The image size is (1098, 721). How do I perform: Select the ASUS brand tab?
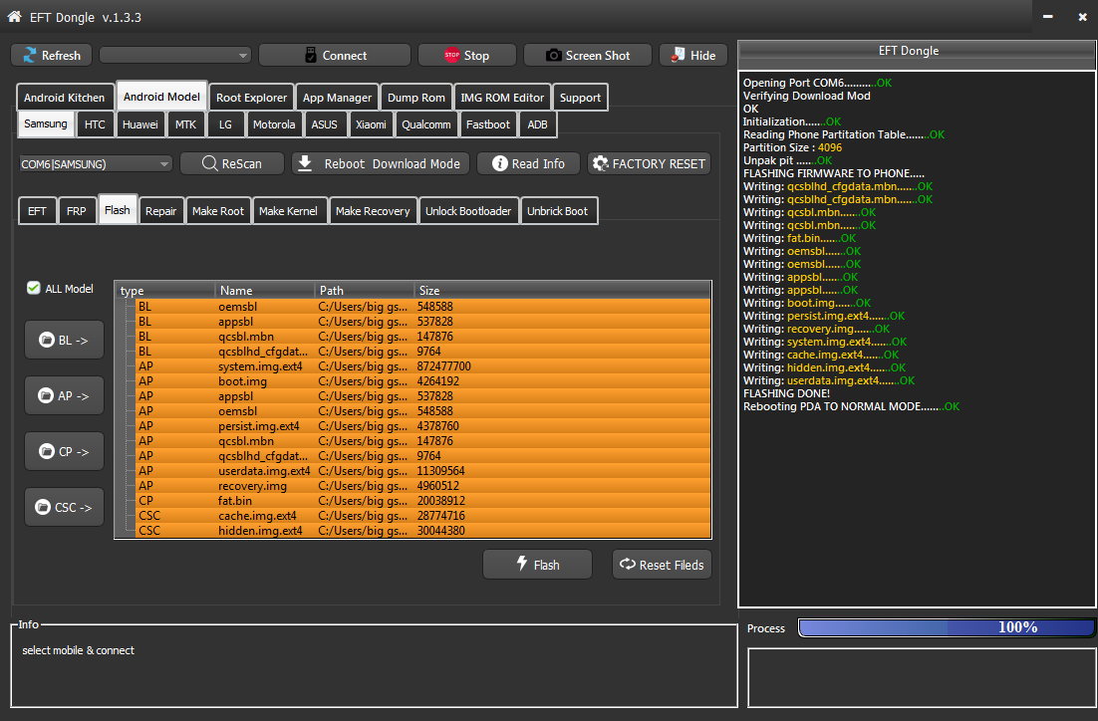pos(324,124)
